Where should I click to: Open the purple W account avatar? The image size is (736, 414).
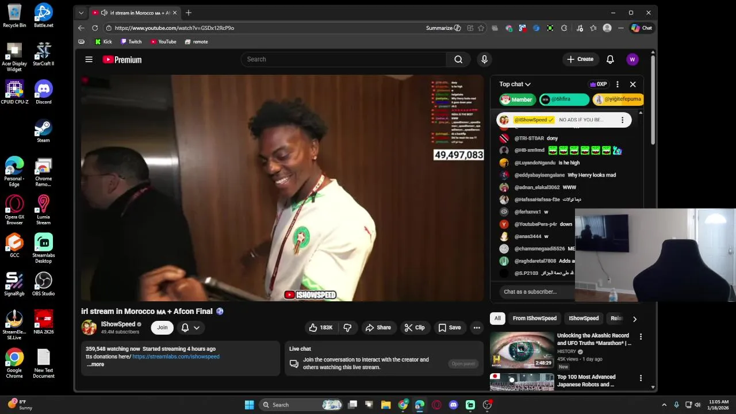632,59
